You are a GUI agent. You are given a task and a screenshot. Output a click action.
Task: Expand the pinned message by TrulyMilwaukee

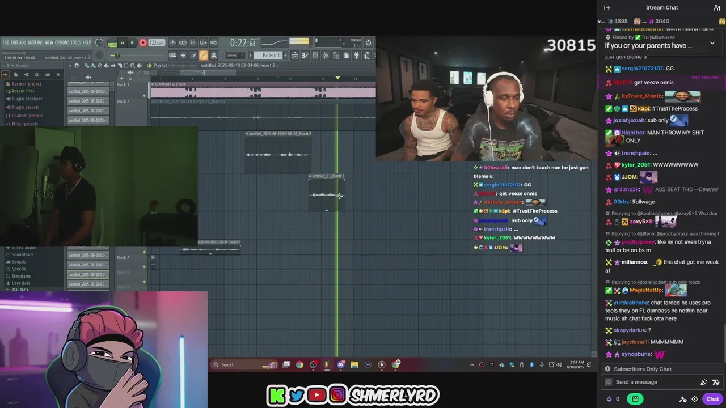click(712, 43)
